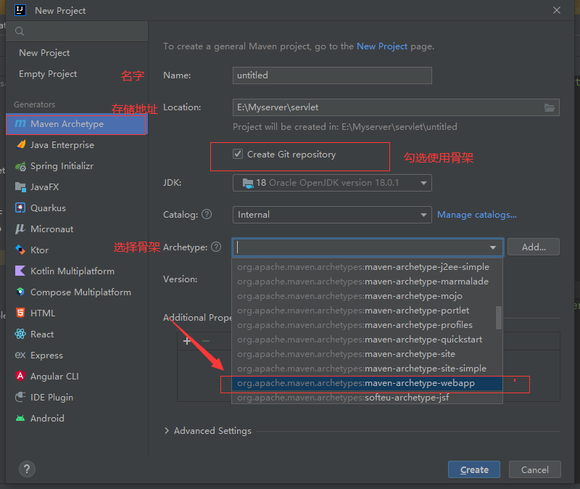Choose the Spring Initializr icon
Image resolution: width=580 pixels, height=489 pixels.
pyautogui.click(x=20, y=166)
